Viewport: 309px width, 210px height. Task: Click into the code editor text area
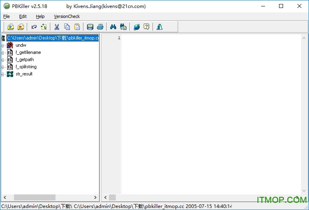point(211,114)
